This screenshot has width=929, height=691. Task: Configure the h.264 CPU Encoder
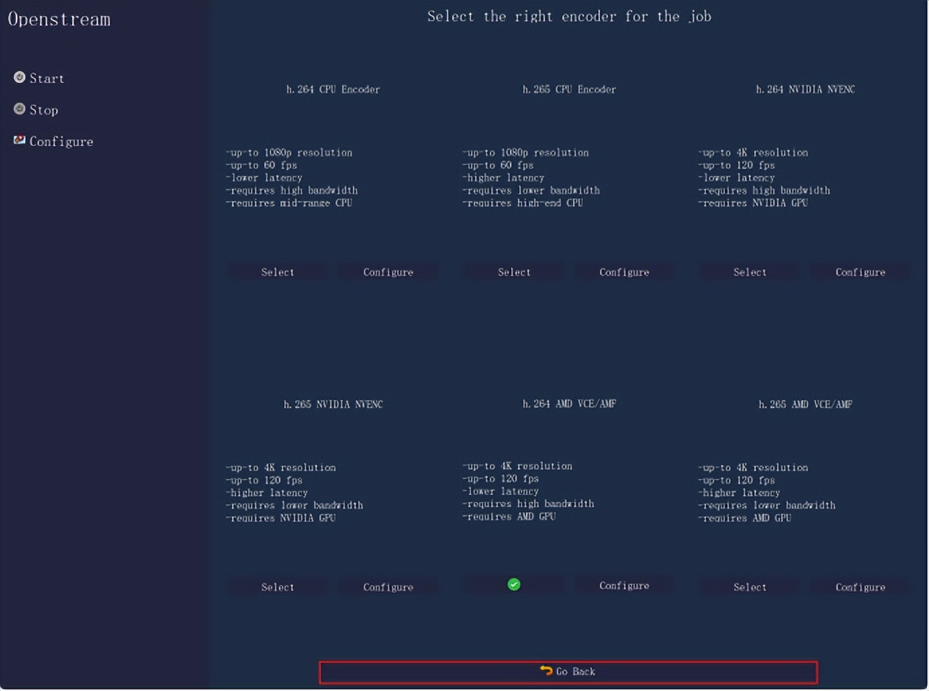pyautogui.click(x=388, y=272)
